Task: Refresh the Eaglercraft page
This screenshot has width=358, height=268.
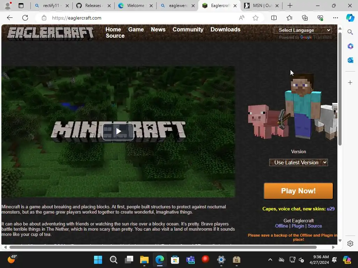Action: click(25, 18)
